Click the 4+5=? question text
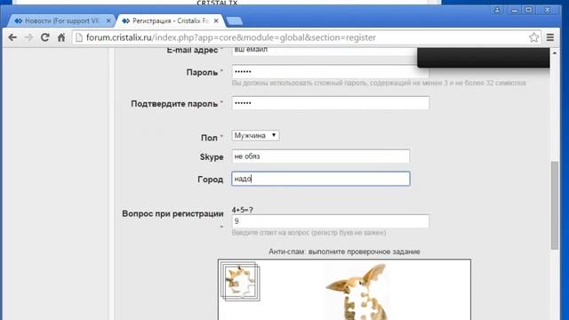Screen dimensions: 569x320 point(243,210)
